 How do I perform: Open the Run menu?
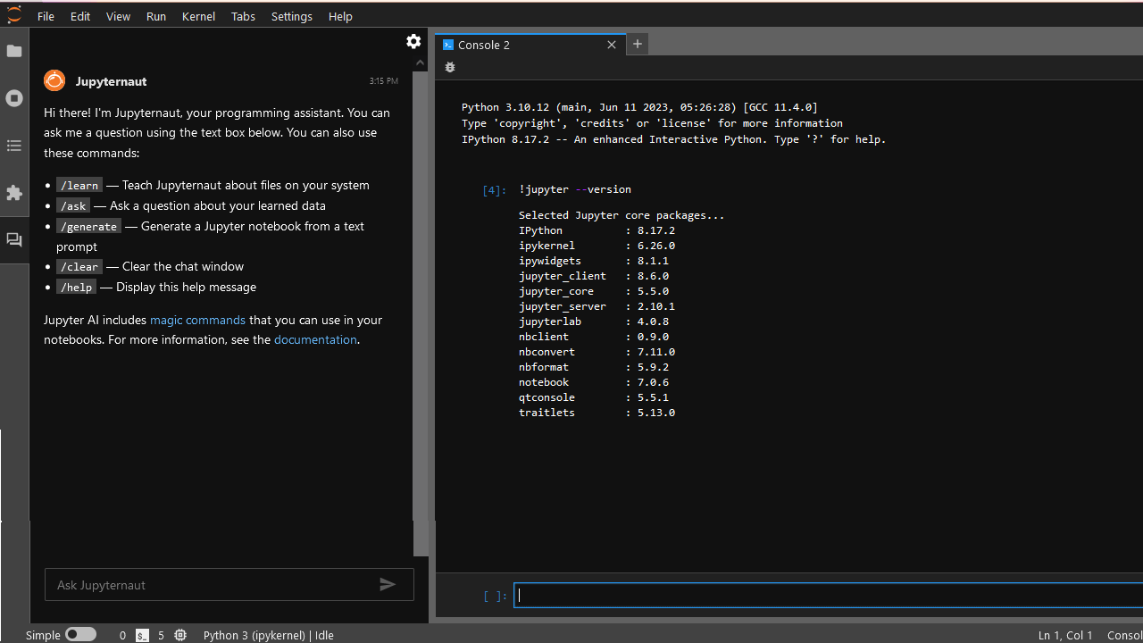(x=156, y=16)
